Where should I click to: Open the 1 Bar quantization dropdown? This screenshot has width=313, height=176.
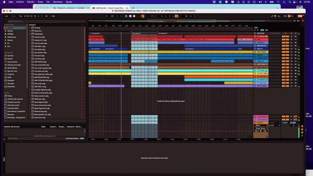coord(54,16)
